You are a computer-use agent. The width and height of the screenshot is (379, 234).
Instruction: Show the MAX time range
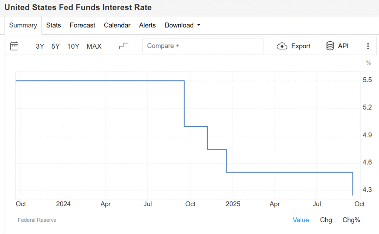pyautogui.click(x=94, y=46)
